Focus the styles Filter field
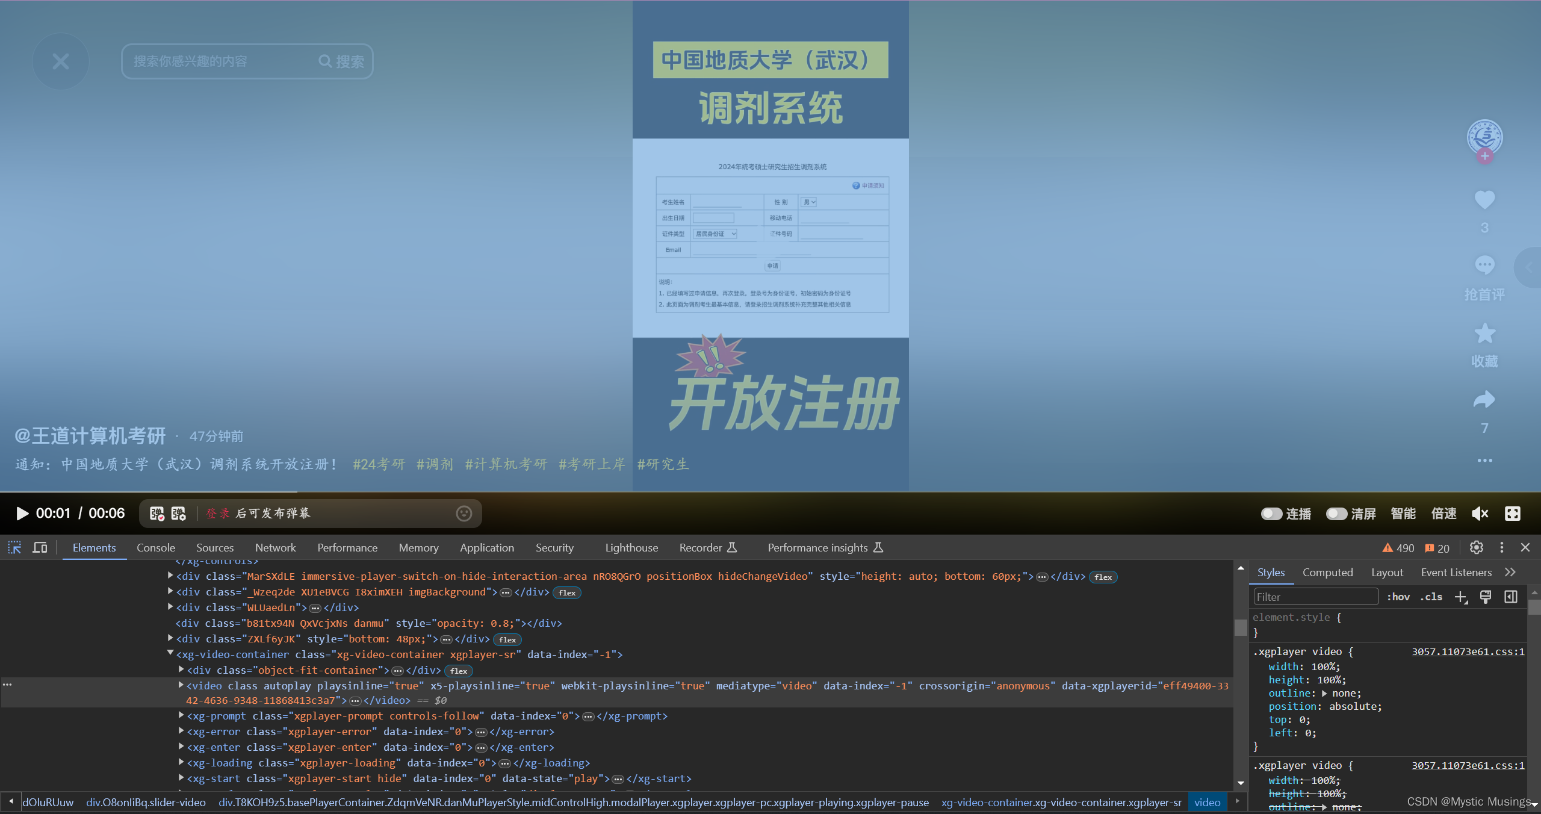This screenshot has height=814, width=1541. coord(1316,597)
